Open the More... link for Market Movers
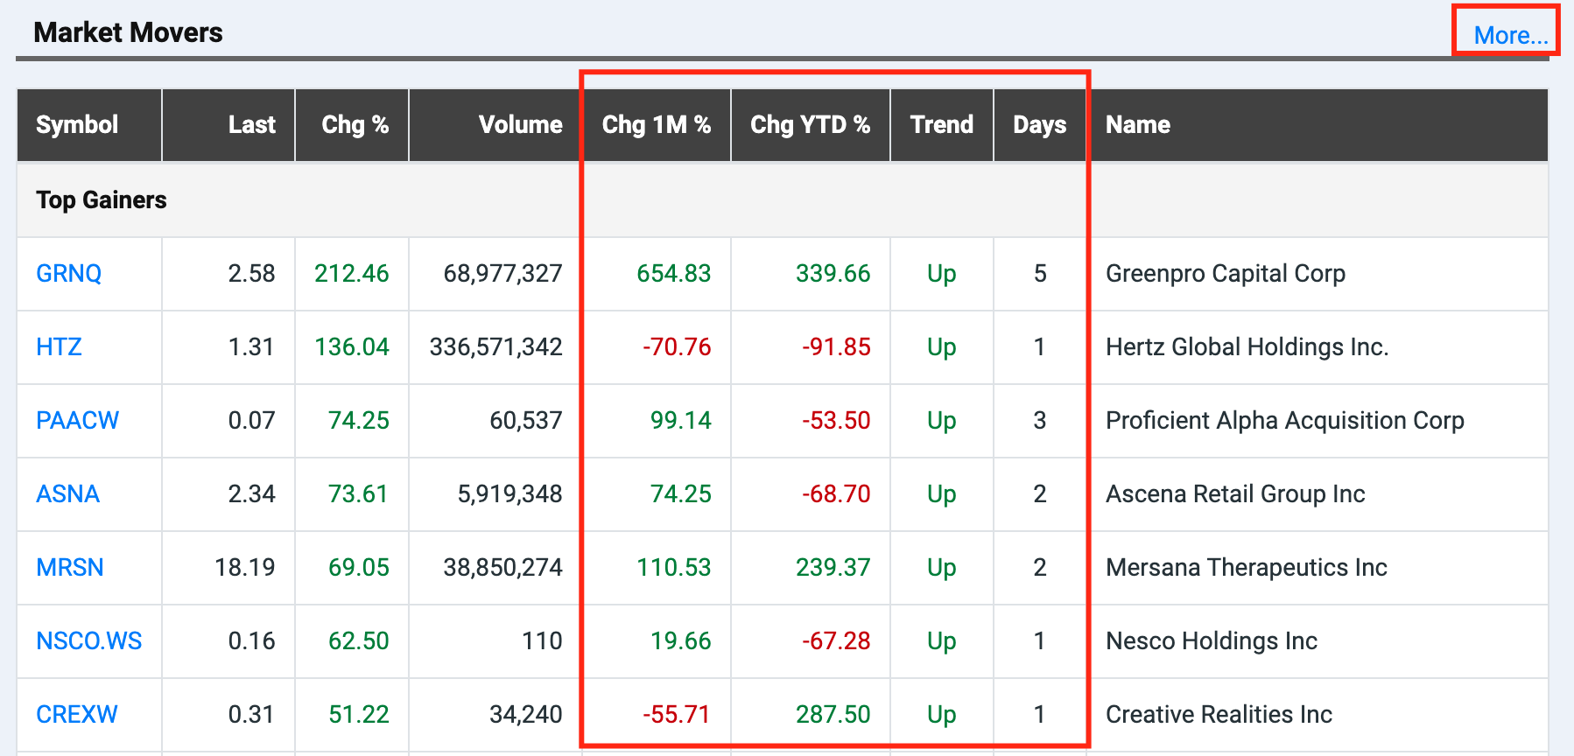The width and height of the screenshot is (1574, 756). click(1511, 35)
